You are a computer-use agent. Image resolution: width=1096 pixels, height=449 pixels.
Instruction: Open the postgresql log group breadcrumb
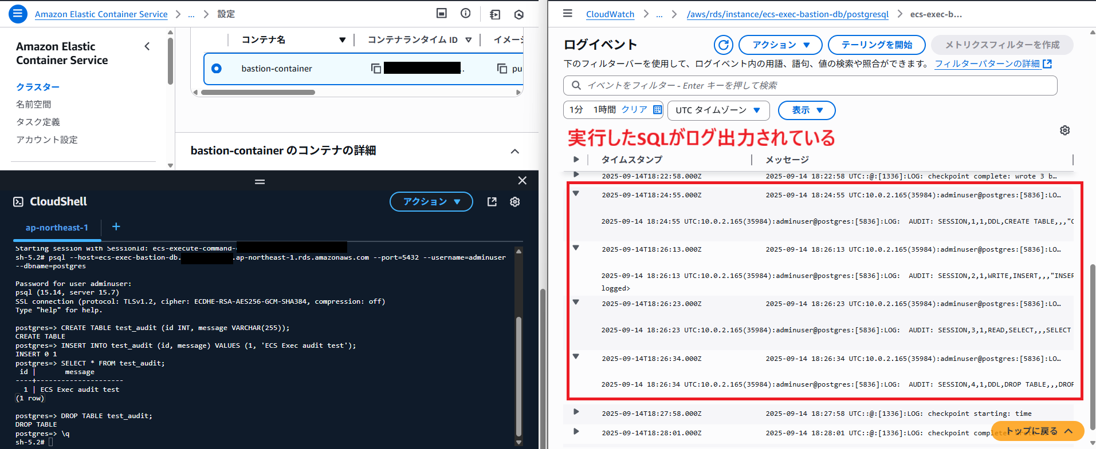click(x=788, y=14)
